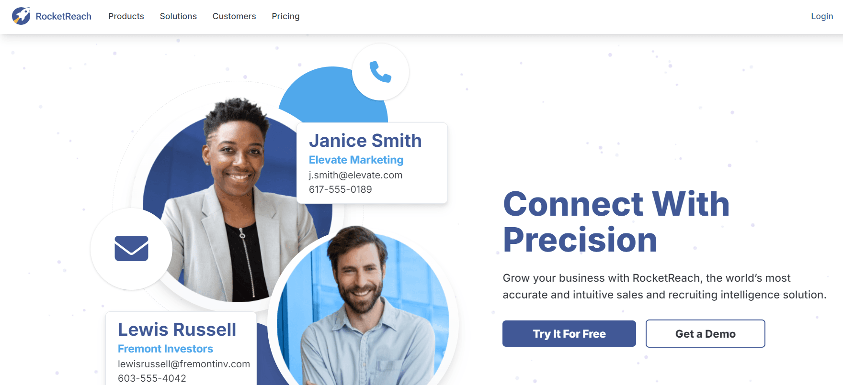Click the blue phone icon circle

point(381,72)
